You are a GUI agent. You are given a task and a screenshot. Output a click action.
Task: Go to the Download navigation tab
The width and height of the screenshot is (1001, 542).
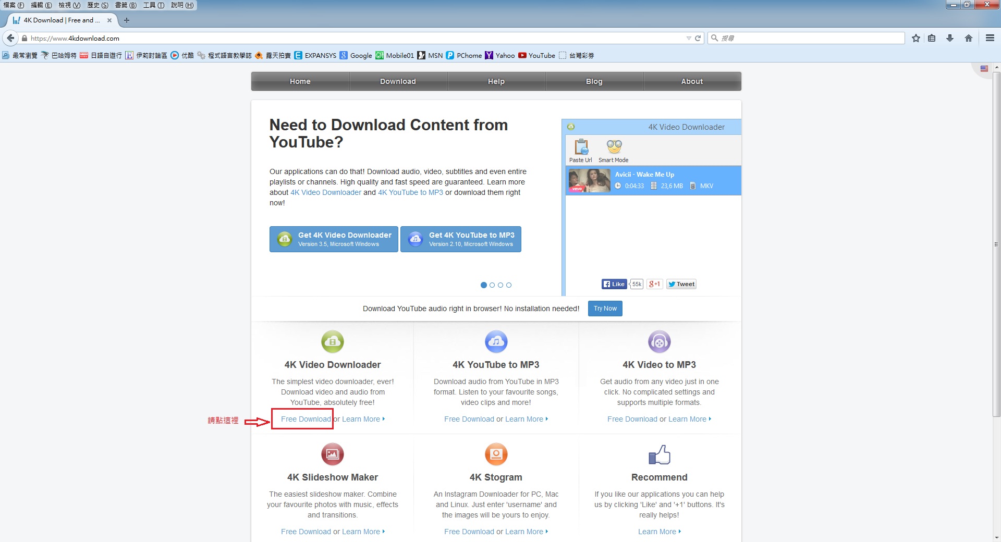point(398,81)
